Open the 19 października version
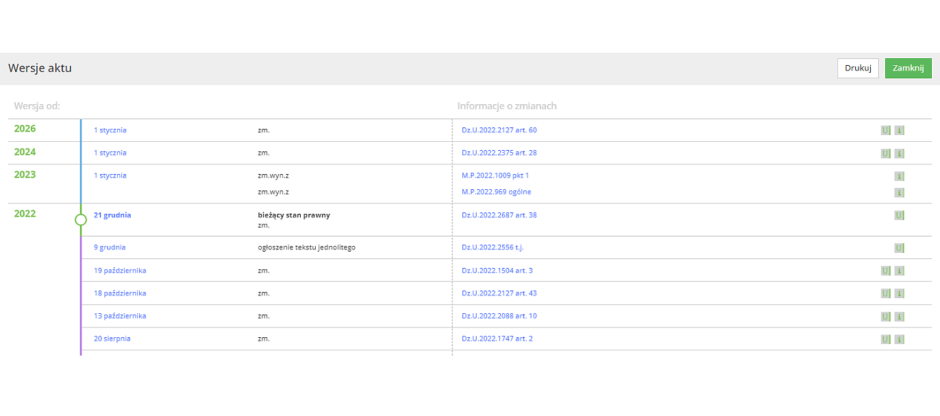This screenshot has height=416, width=940. coord(120,271)
